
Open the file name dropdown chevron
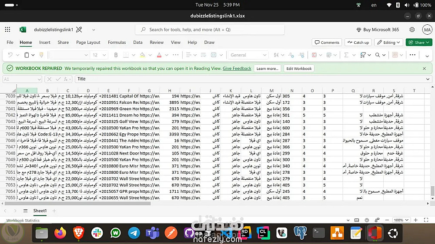point(94,30)
